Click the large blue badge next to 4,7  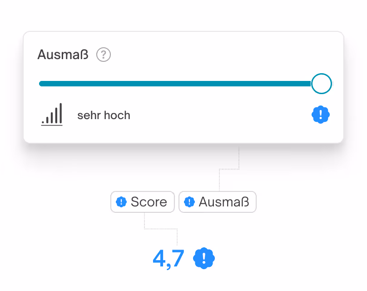click(203, 258)
